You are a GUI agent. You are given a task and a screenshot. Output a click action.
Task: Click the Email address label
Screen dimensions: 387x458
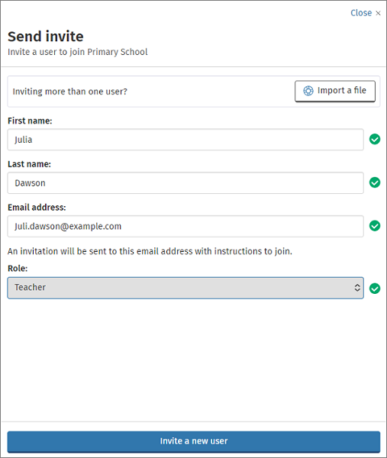click(37, 208)
